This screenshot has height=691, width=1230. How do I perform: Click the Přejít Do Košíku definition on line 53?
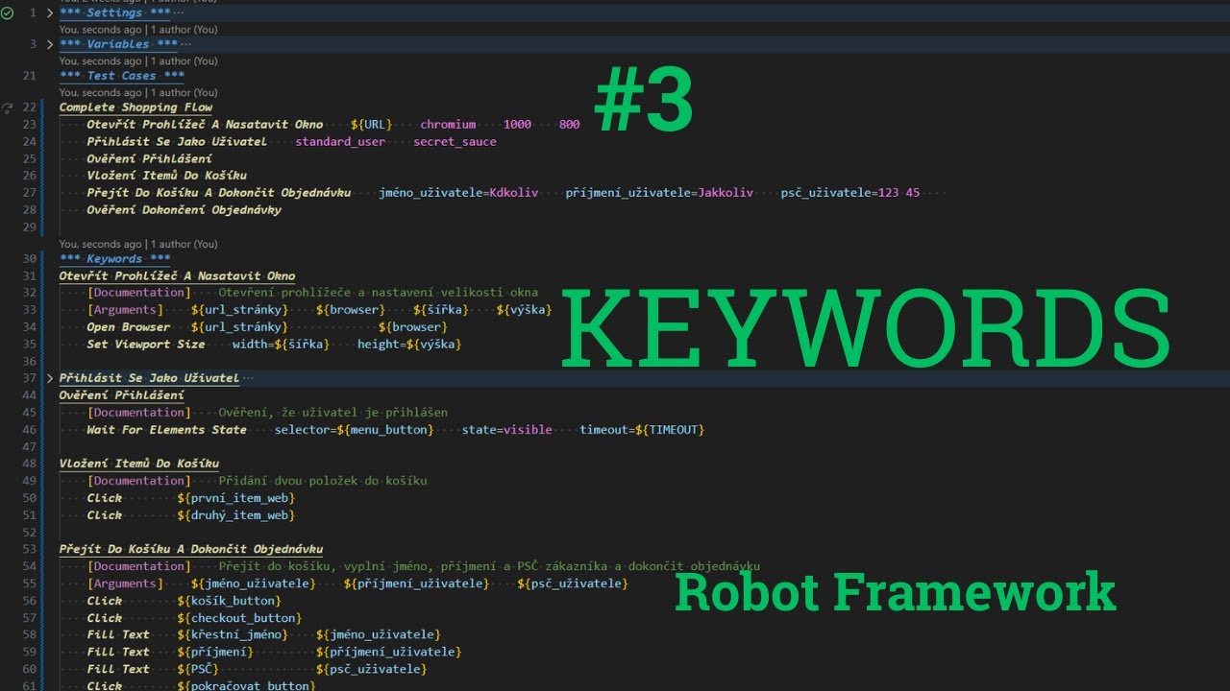click(x=191, y=550)
